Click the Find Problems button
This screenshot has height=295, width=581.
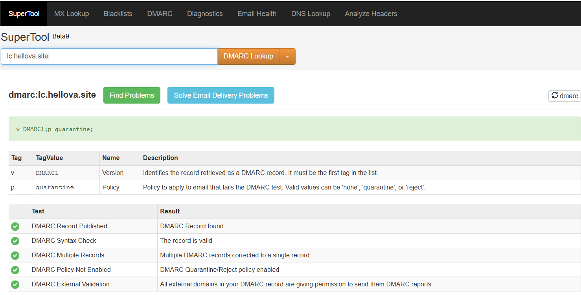click(x=132, y=95)
